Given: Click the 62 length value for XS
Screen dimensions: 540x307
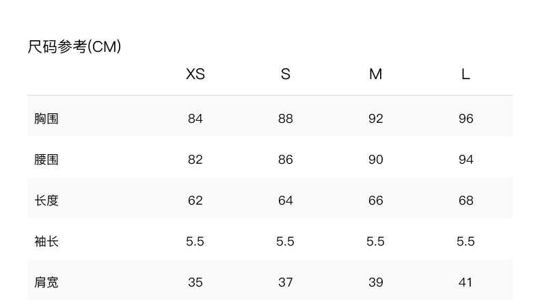Looking at the screenshot, I should [x=195, y=201].
